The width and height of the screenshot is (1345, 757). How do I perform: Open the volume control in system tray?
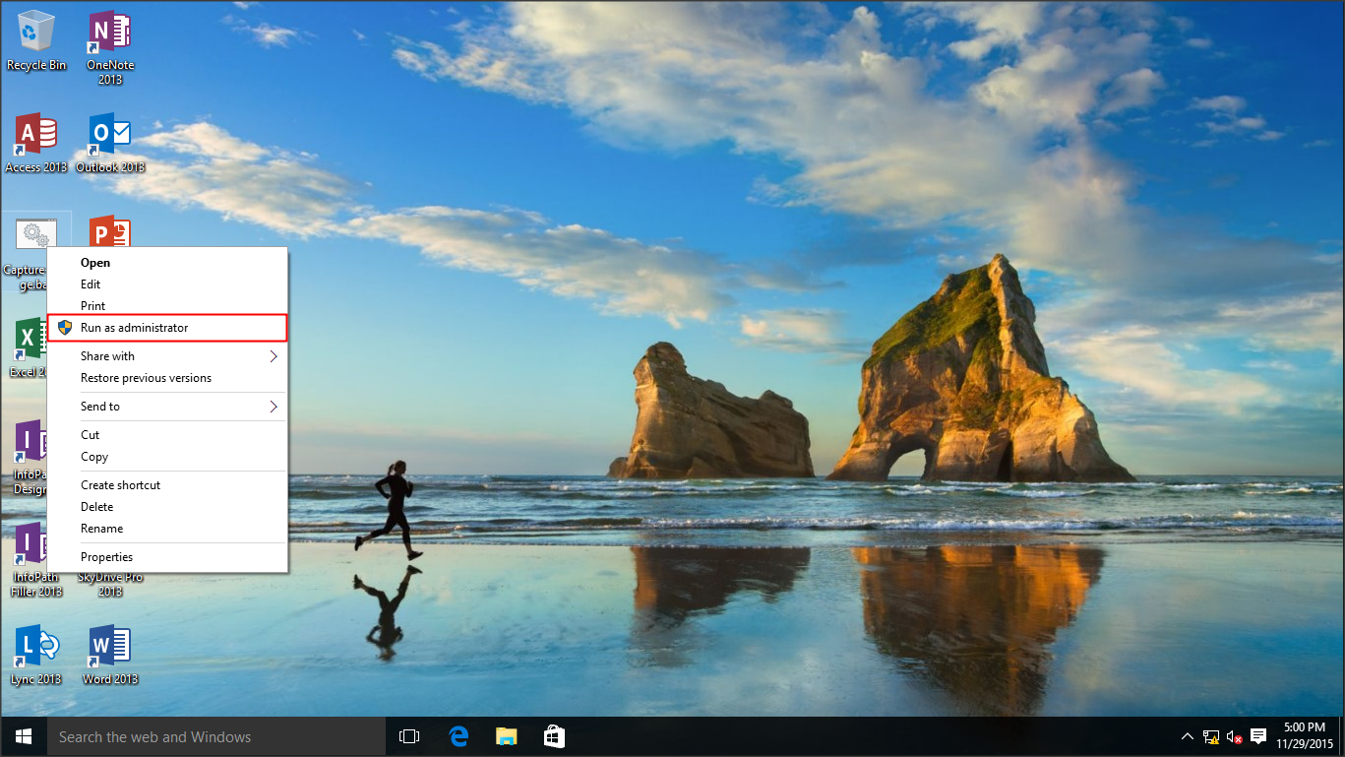[x=1234, y=736]
